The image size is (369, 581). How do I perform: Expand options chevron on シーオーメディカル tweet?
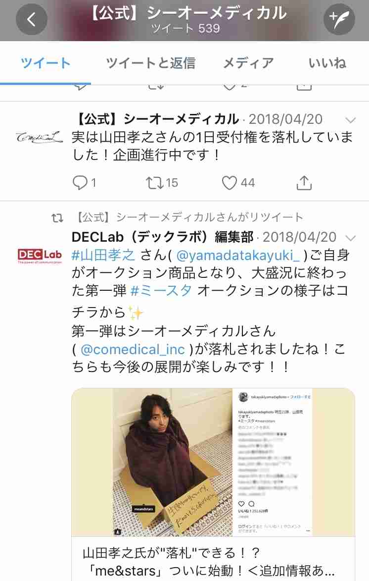tap(350, 120)
